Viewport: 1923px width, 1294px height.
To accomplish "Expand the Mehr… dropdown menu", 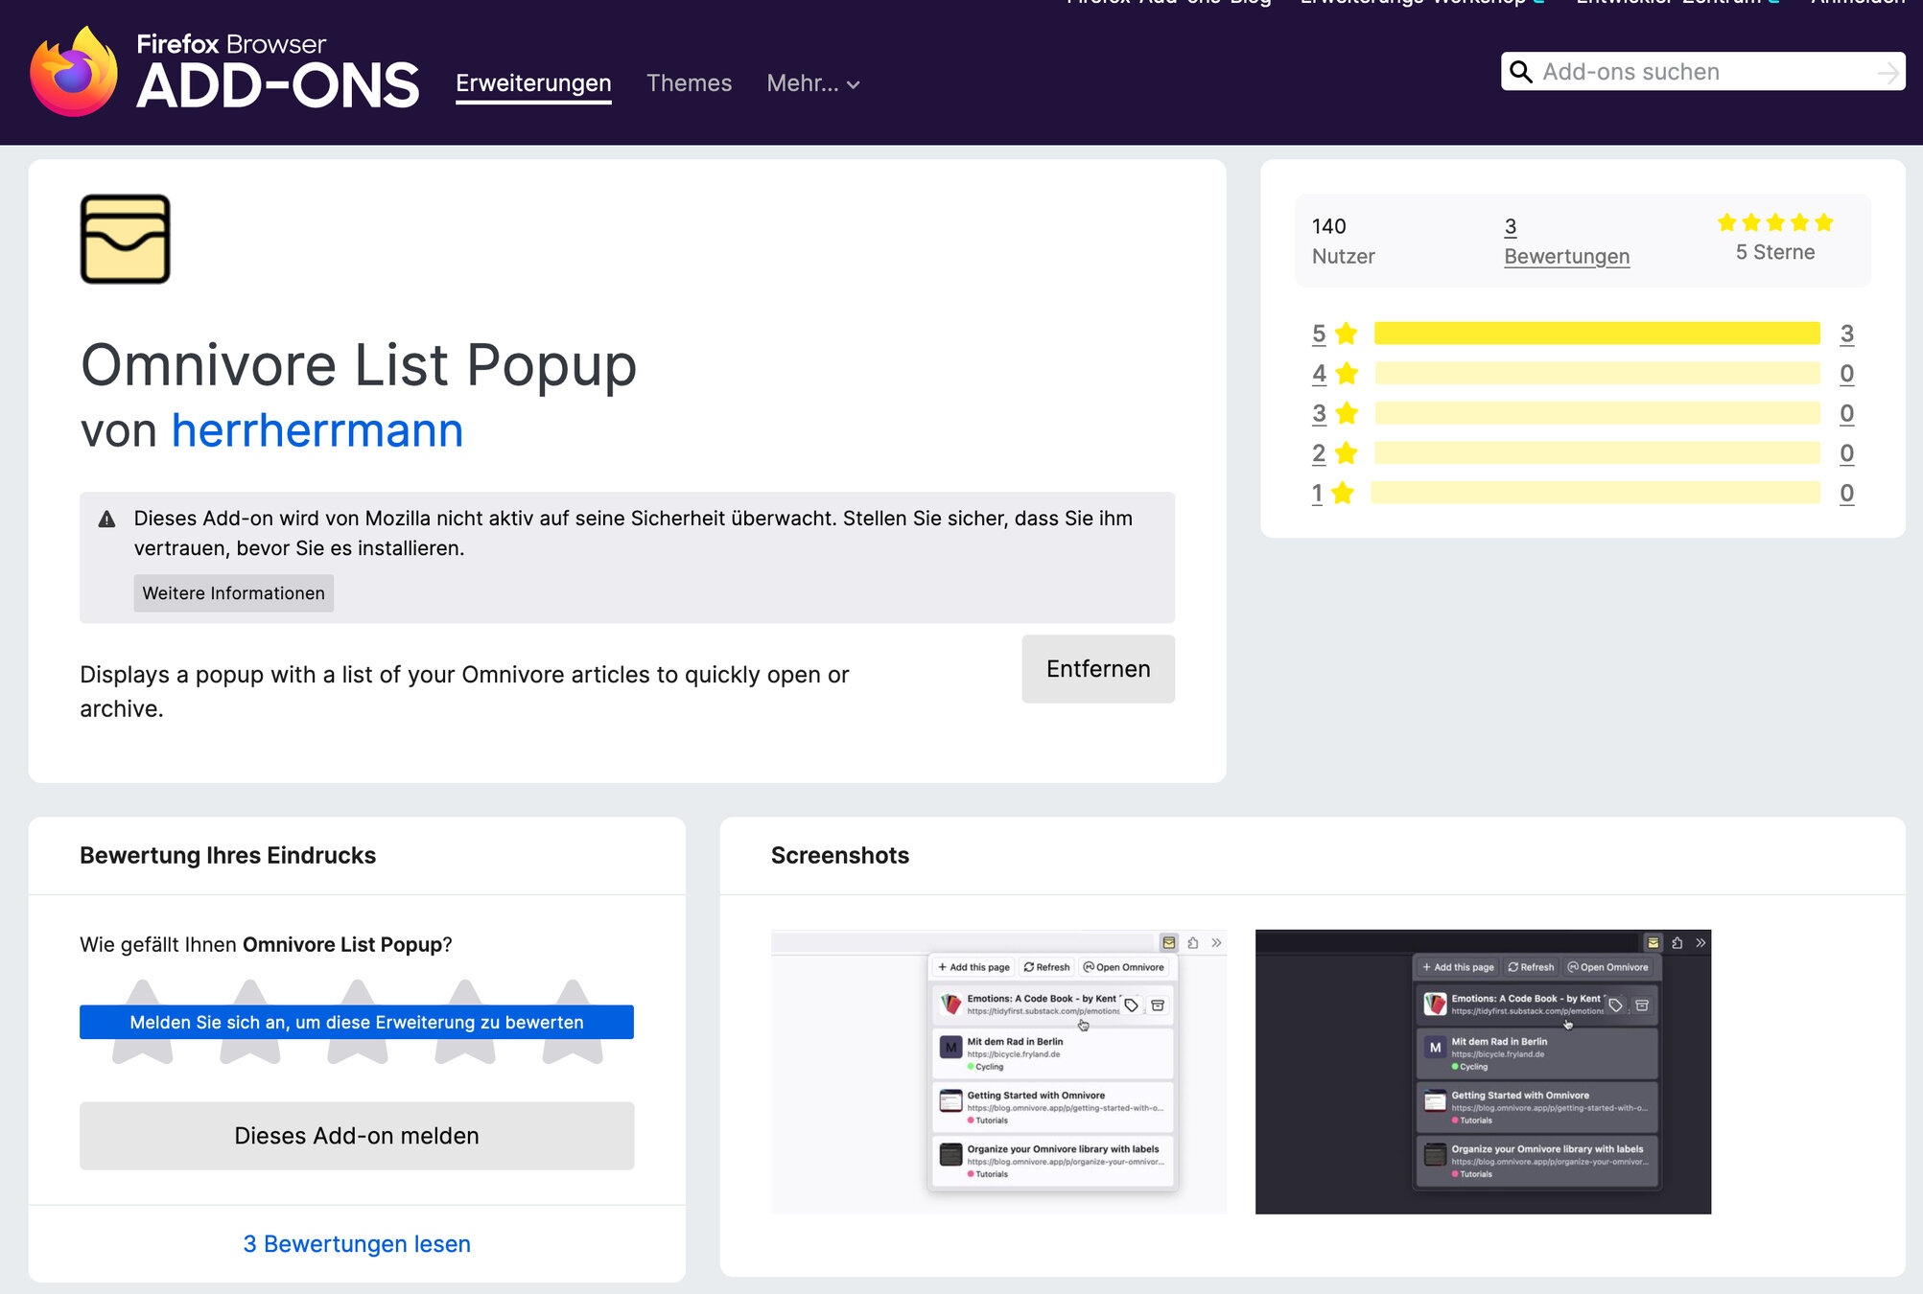I will (x=812, y=84).
